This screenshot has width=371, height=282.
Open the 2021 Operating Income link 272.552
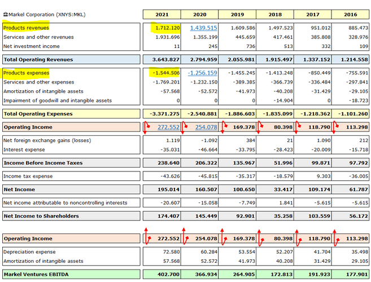[168, 127]
